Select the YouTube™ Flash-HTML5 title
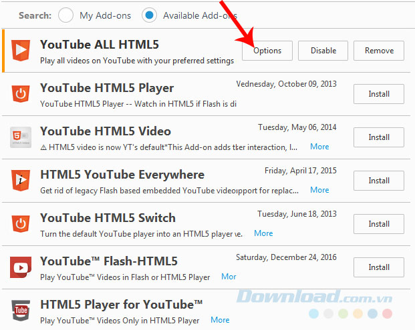This screenshot has height=330, width=415. [x=109, y=261]
